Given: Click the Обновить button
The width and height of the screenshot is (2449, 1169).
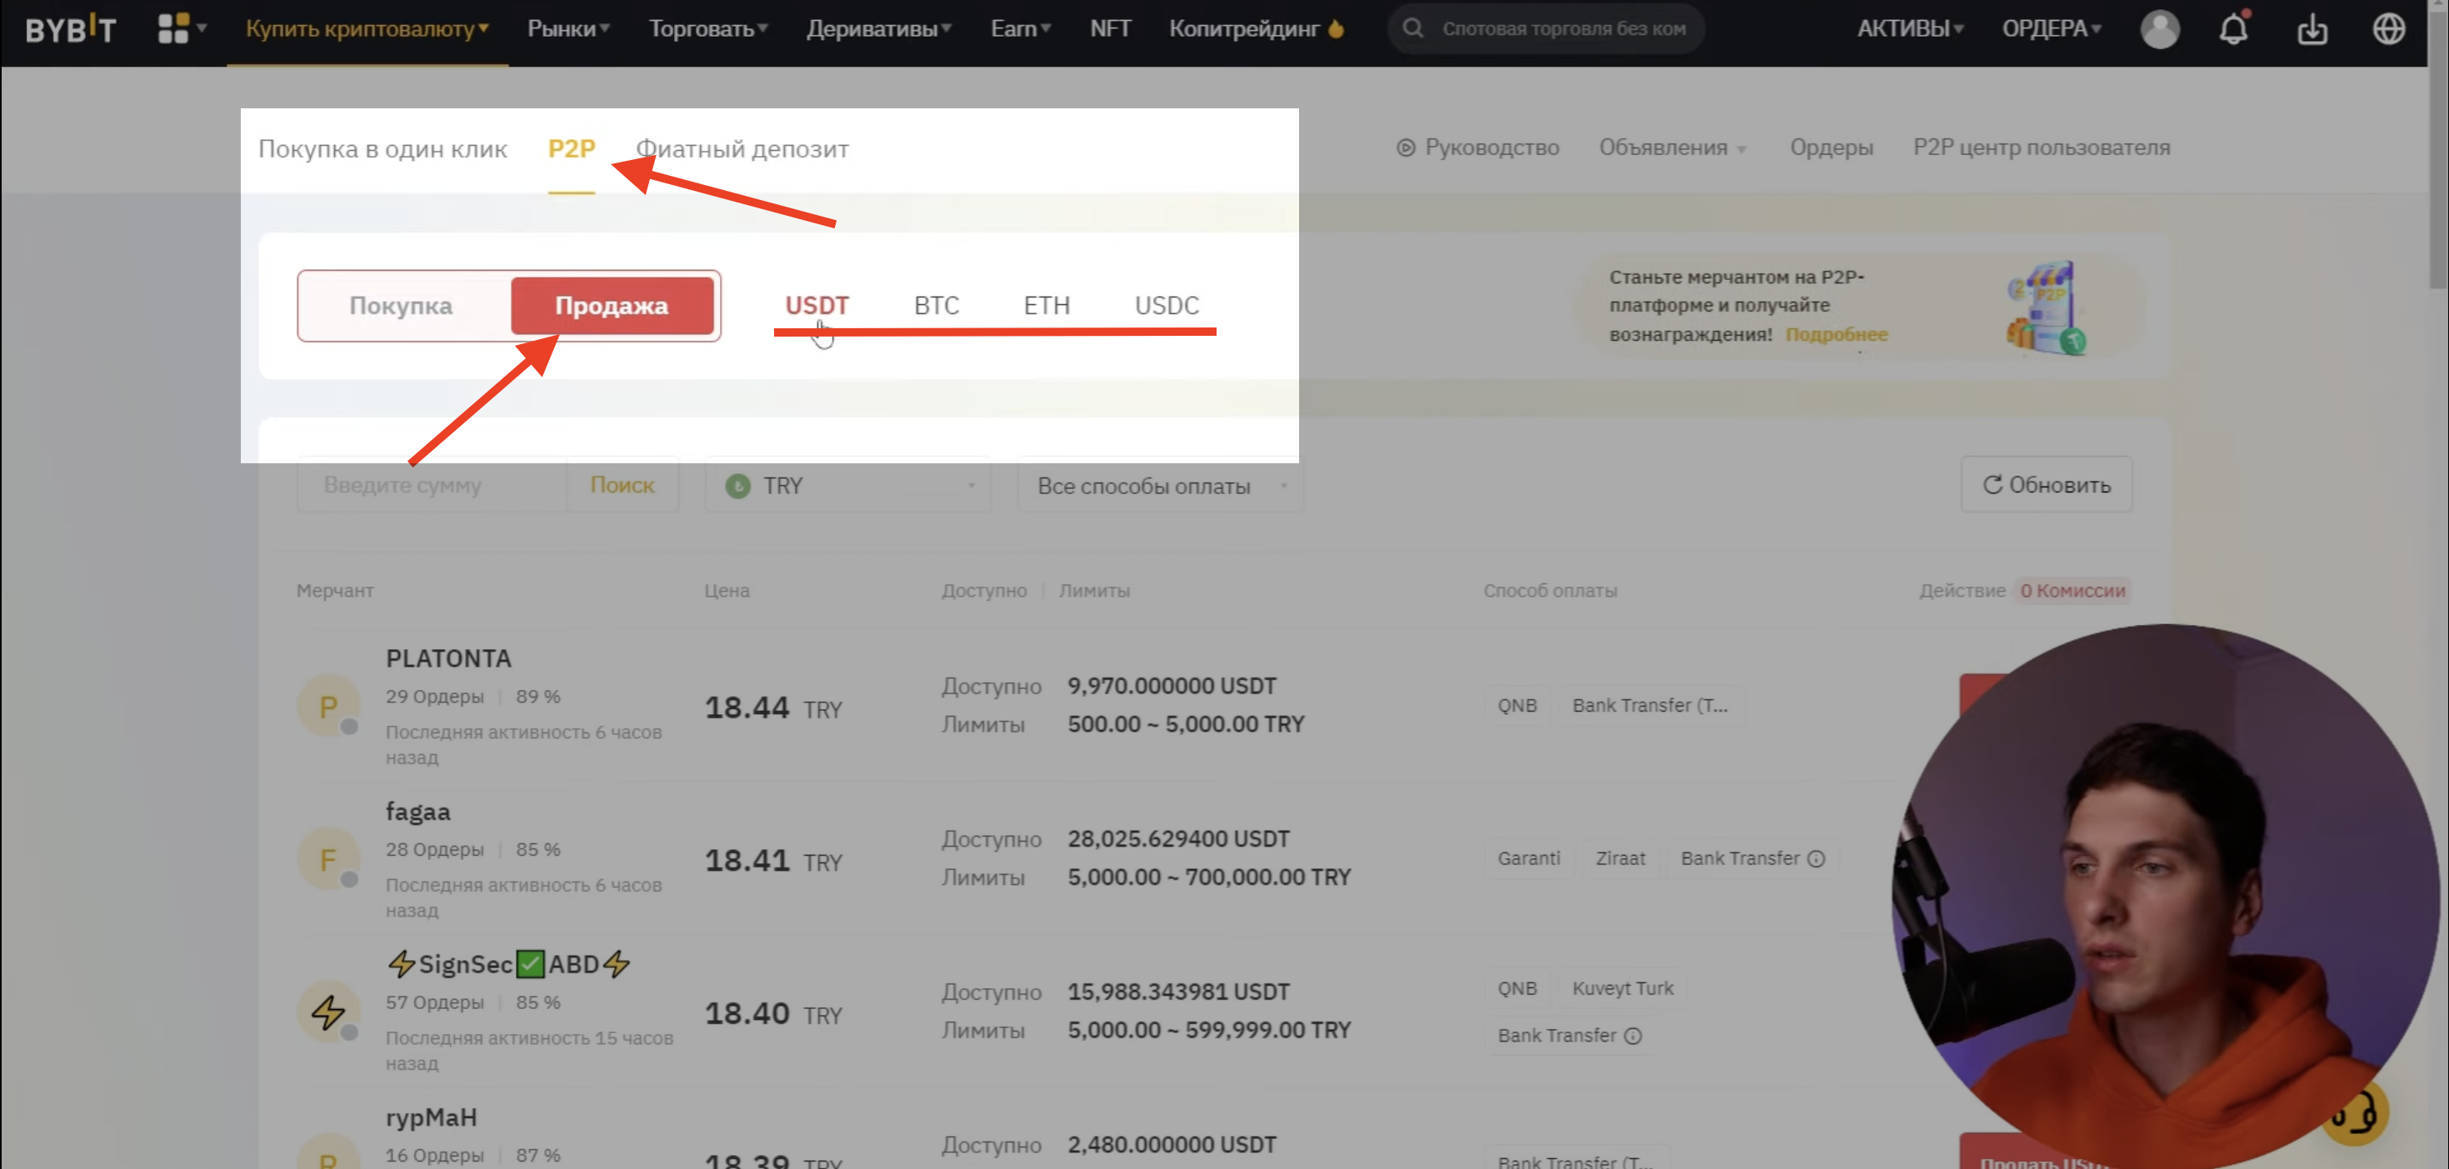Looking at the screenshot, I should 2046,485.
